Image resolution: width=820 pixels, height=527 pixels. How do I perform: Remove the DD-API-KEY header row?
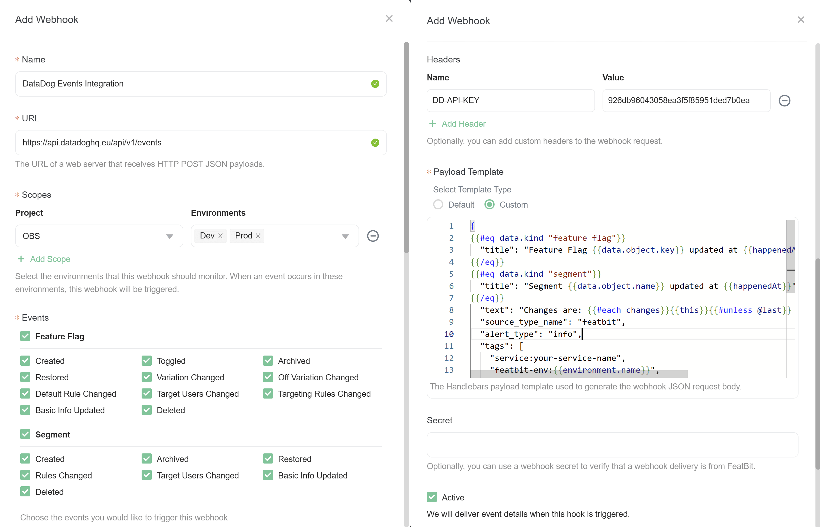(785, 100)
